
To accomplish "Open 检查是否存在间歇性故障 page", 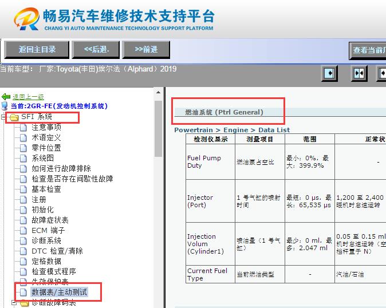I will (72, 179).
